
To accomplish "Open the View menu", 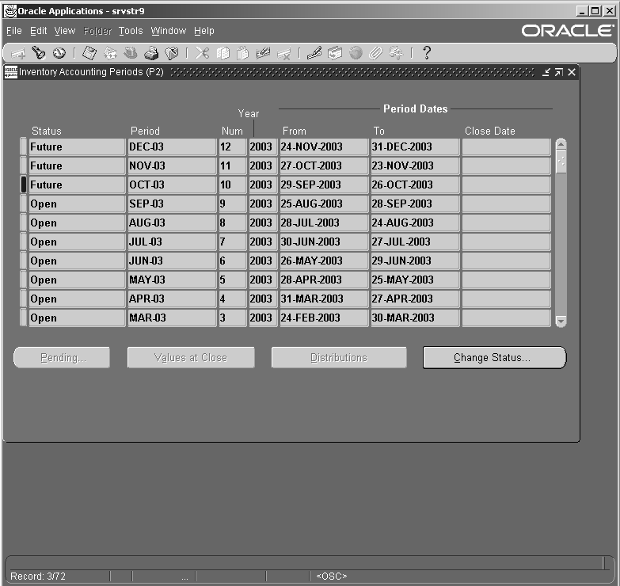I will [65, 31].
